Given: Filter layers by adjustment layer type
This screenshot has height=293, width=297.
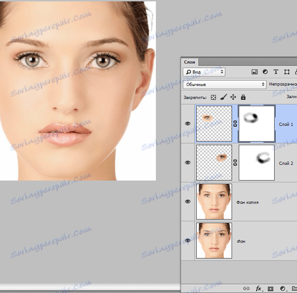Looking at the screenshot, I should point(265,72).
